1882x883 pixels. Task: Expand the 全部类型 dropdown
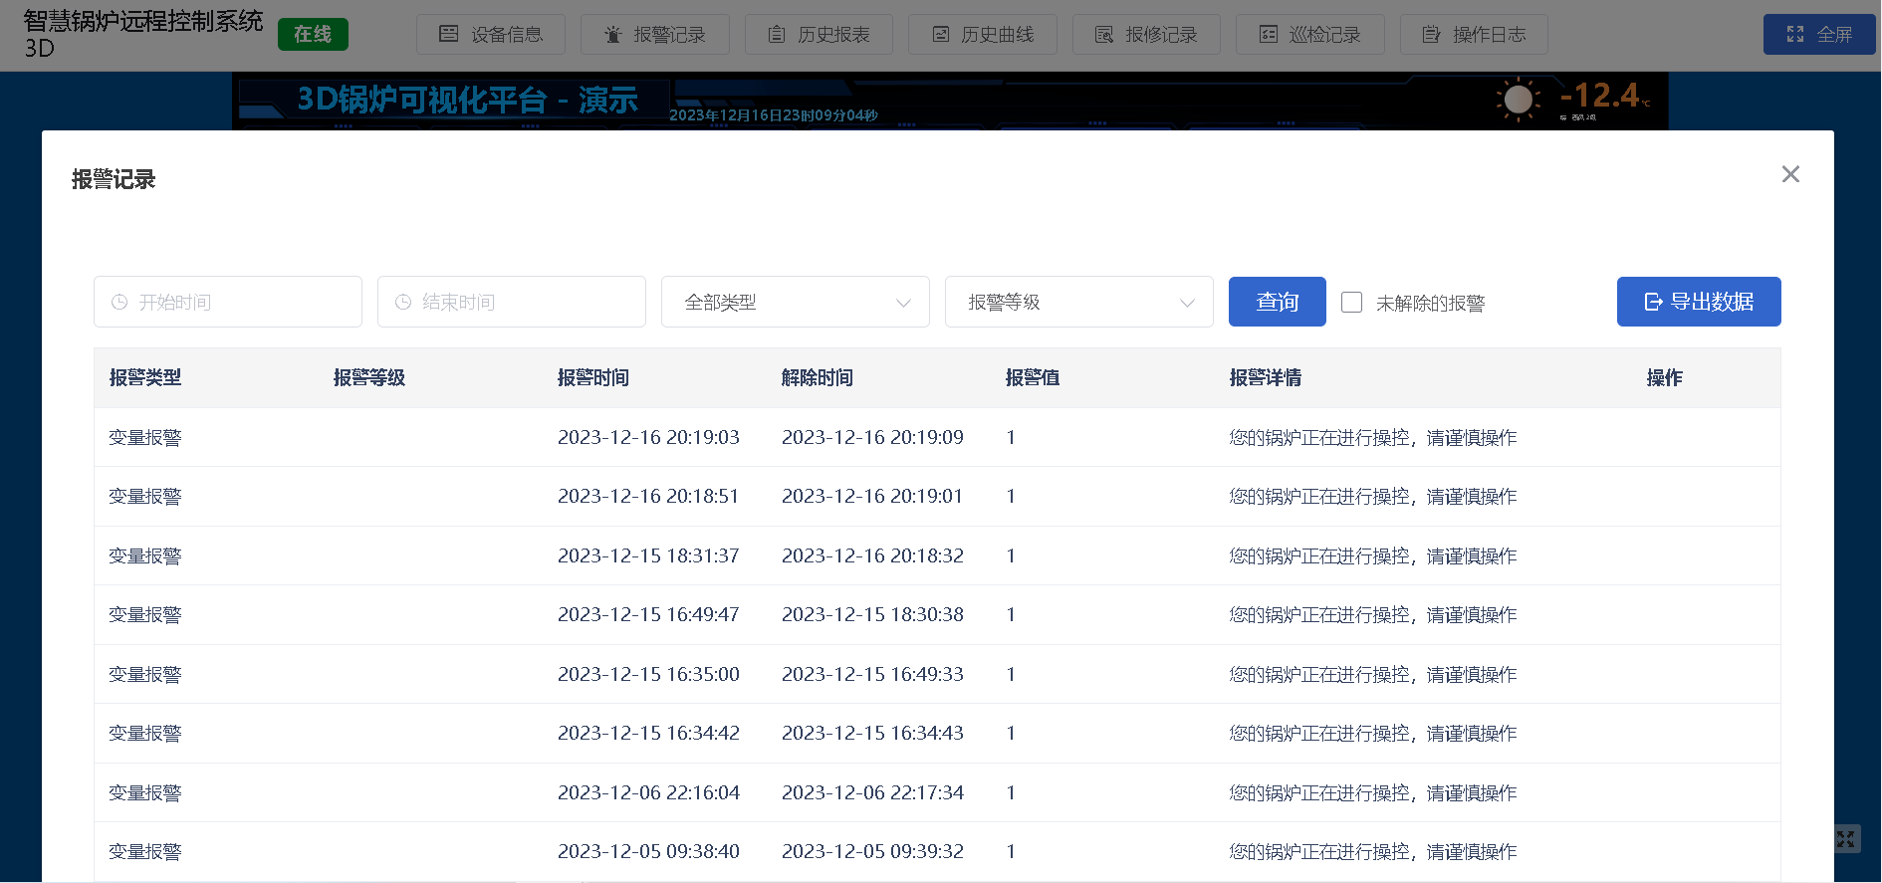(x=796, y=302)
